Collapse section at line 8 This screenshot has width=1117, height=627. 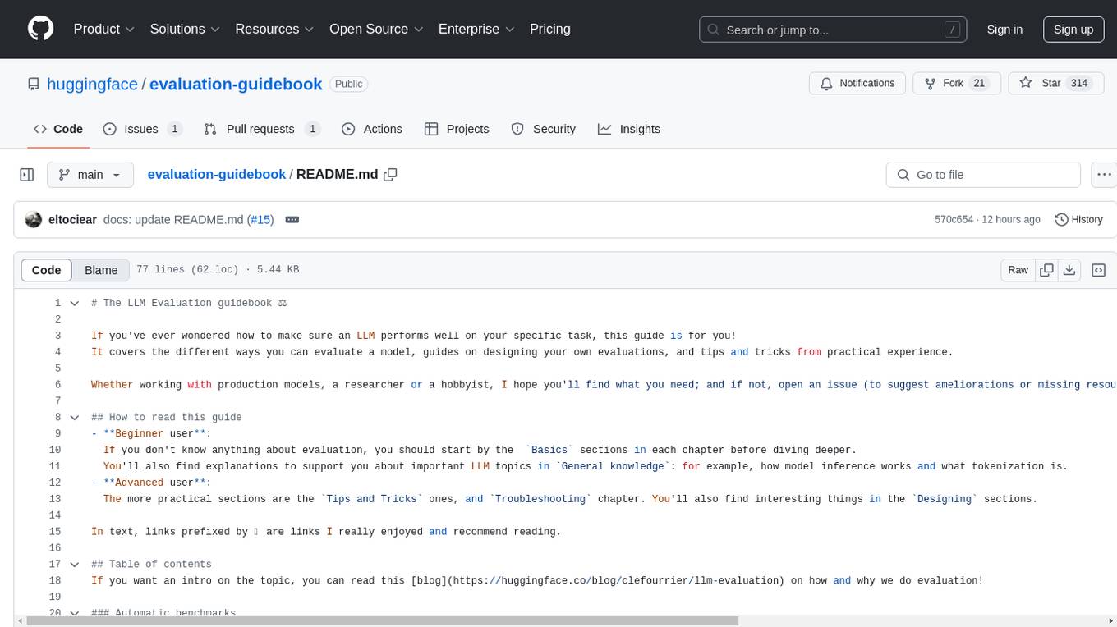pos(75,417)
